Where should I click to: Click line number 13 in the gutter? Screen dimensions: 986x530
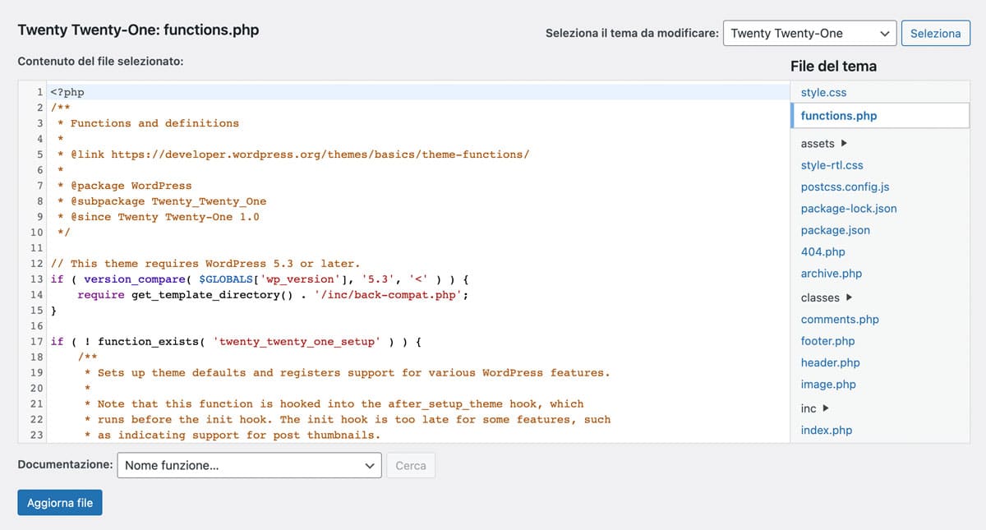[x=36, y=279]
